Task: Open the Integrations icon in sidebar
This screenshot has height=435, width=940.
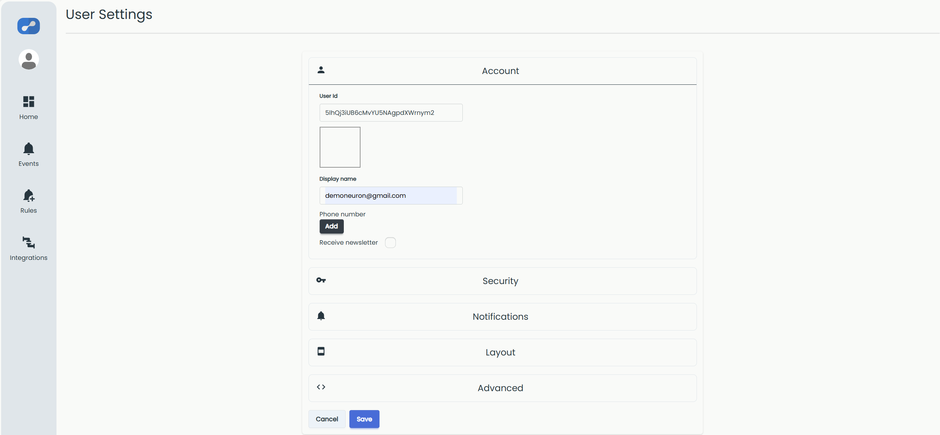Action: pyautogui.click(x=29, y=242)
